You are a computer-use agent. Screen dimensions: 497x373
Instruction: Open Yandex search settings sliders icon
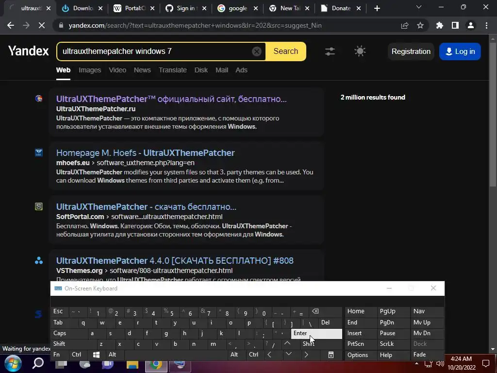[330, 51]
